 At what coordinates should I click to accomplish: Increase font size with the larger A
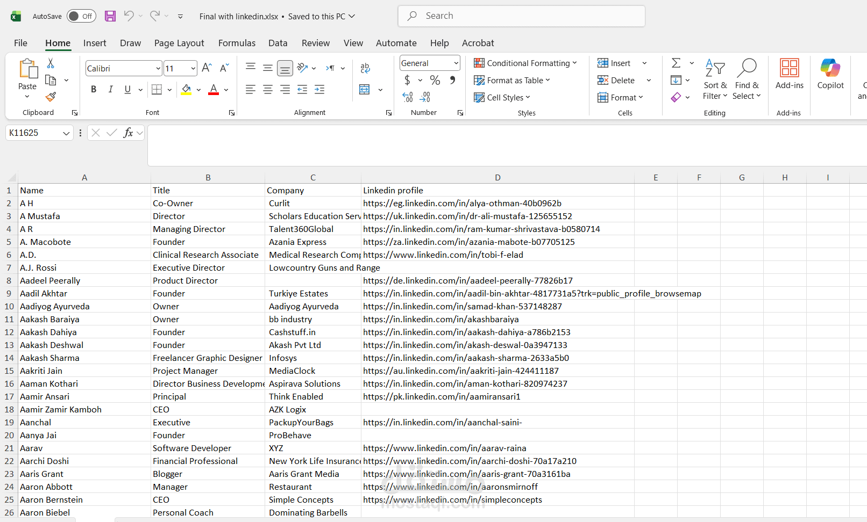click(x=207, y=68)
